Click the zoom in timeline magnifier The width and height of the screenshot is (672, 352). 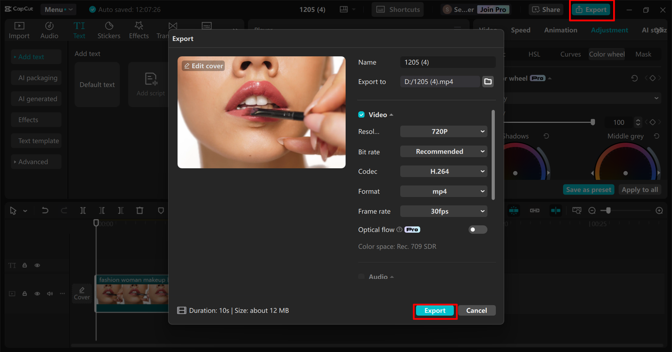point(659,210)
